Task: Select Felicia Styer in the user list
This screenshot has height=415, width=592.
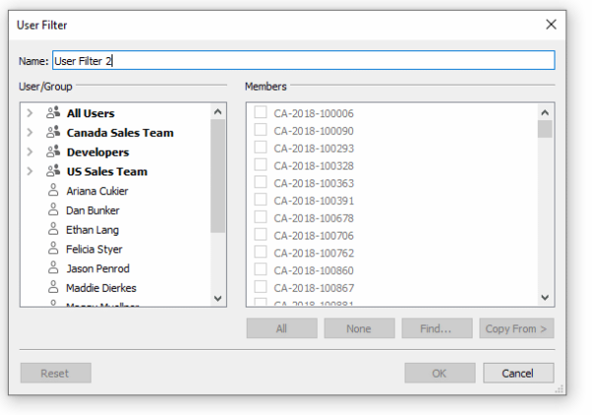Action: [94, 249]
